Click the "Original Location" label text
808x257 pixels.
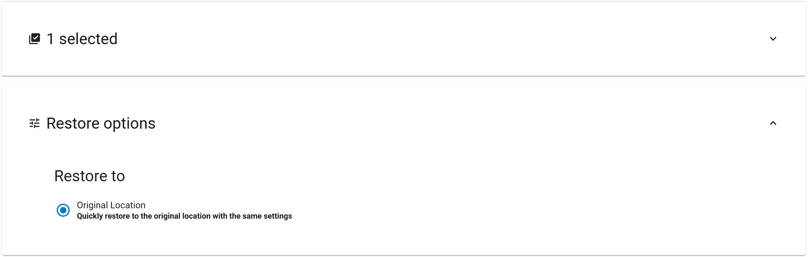[x=111, y=205]
